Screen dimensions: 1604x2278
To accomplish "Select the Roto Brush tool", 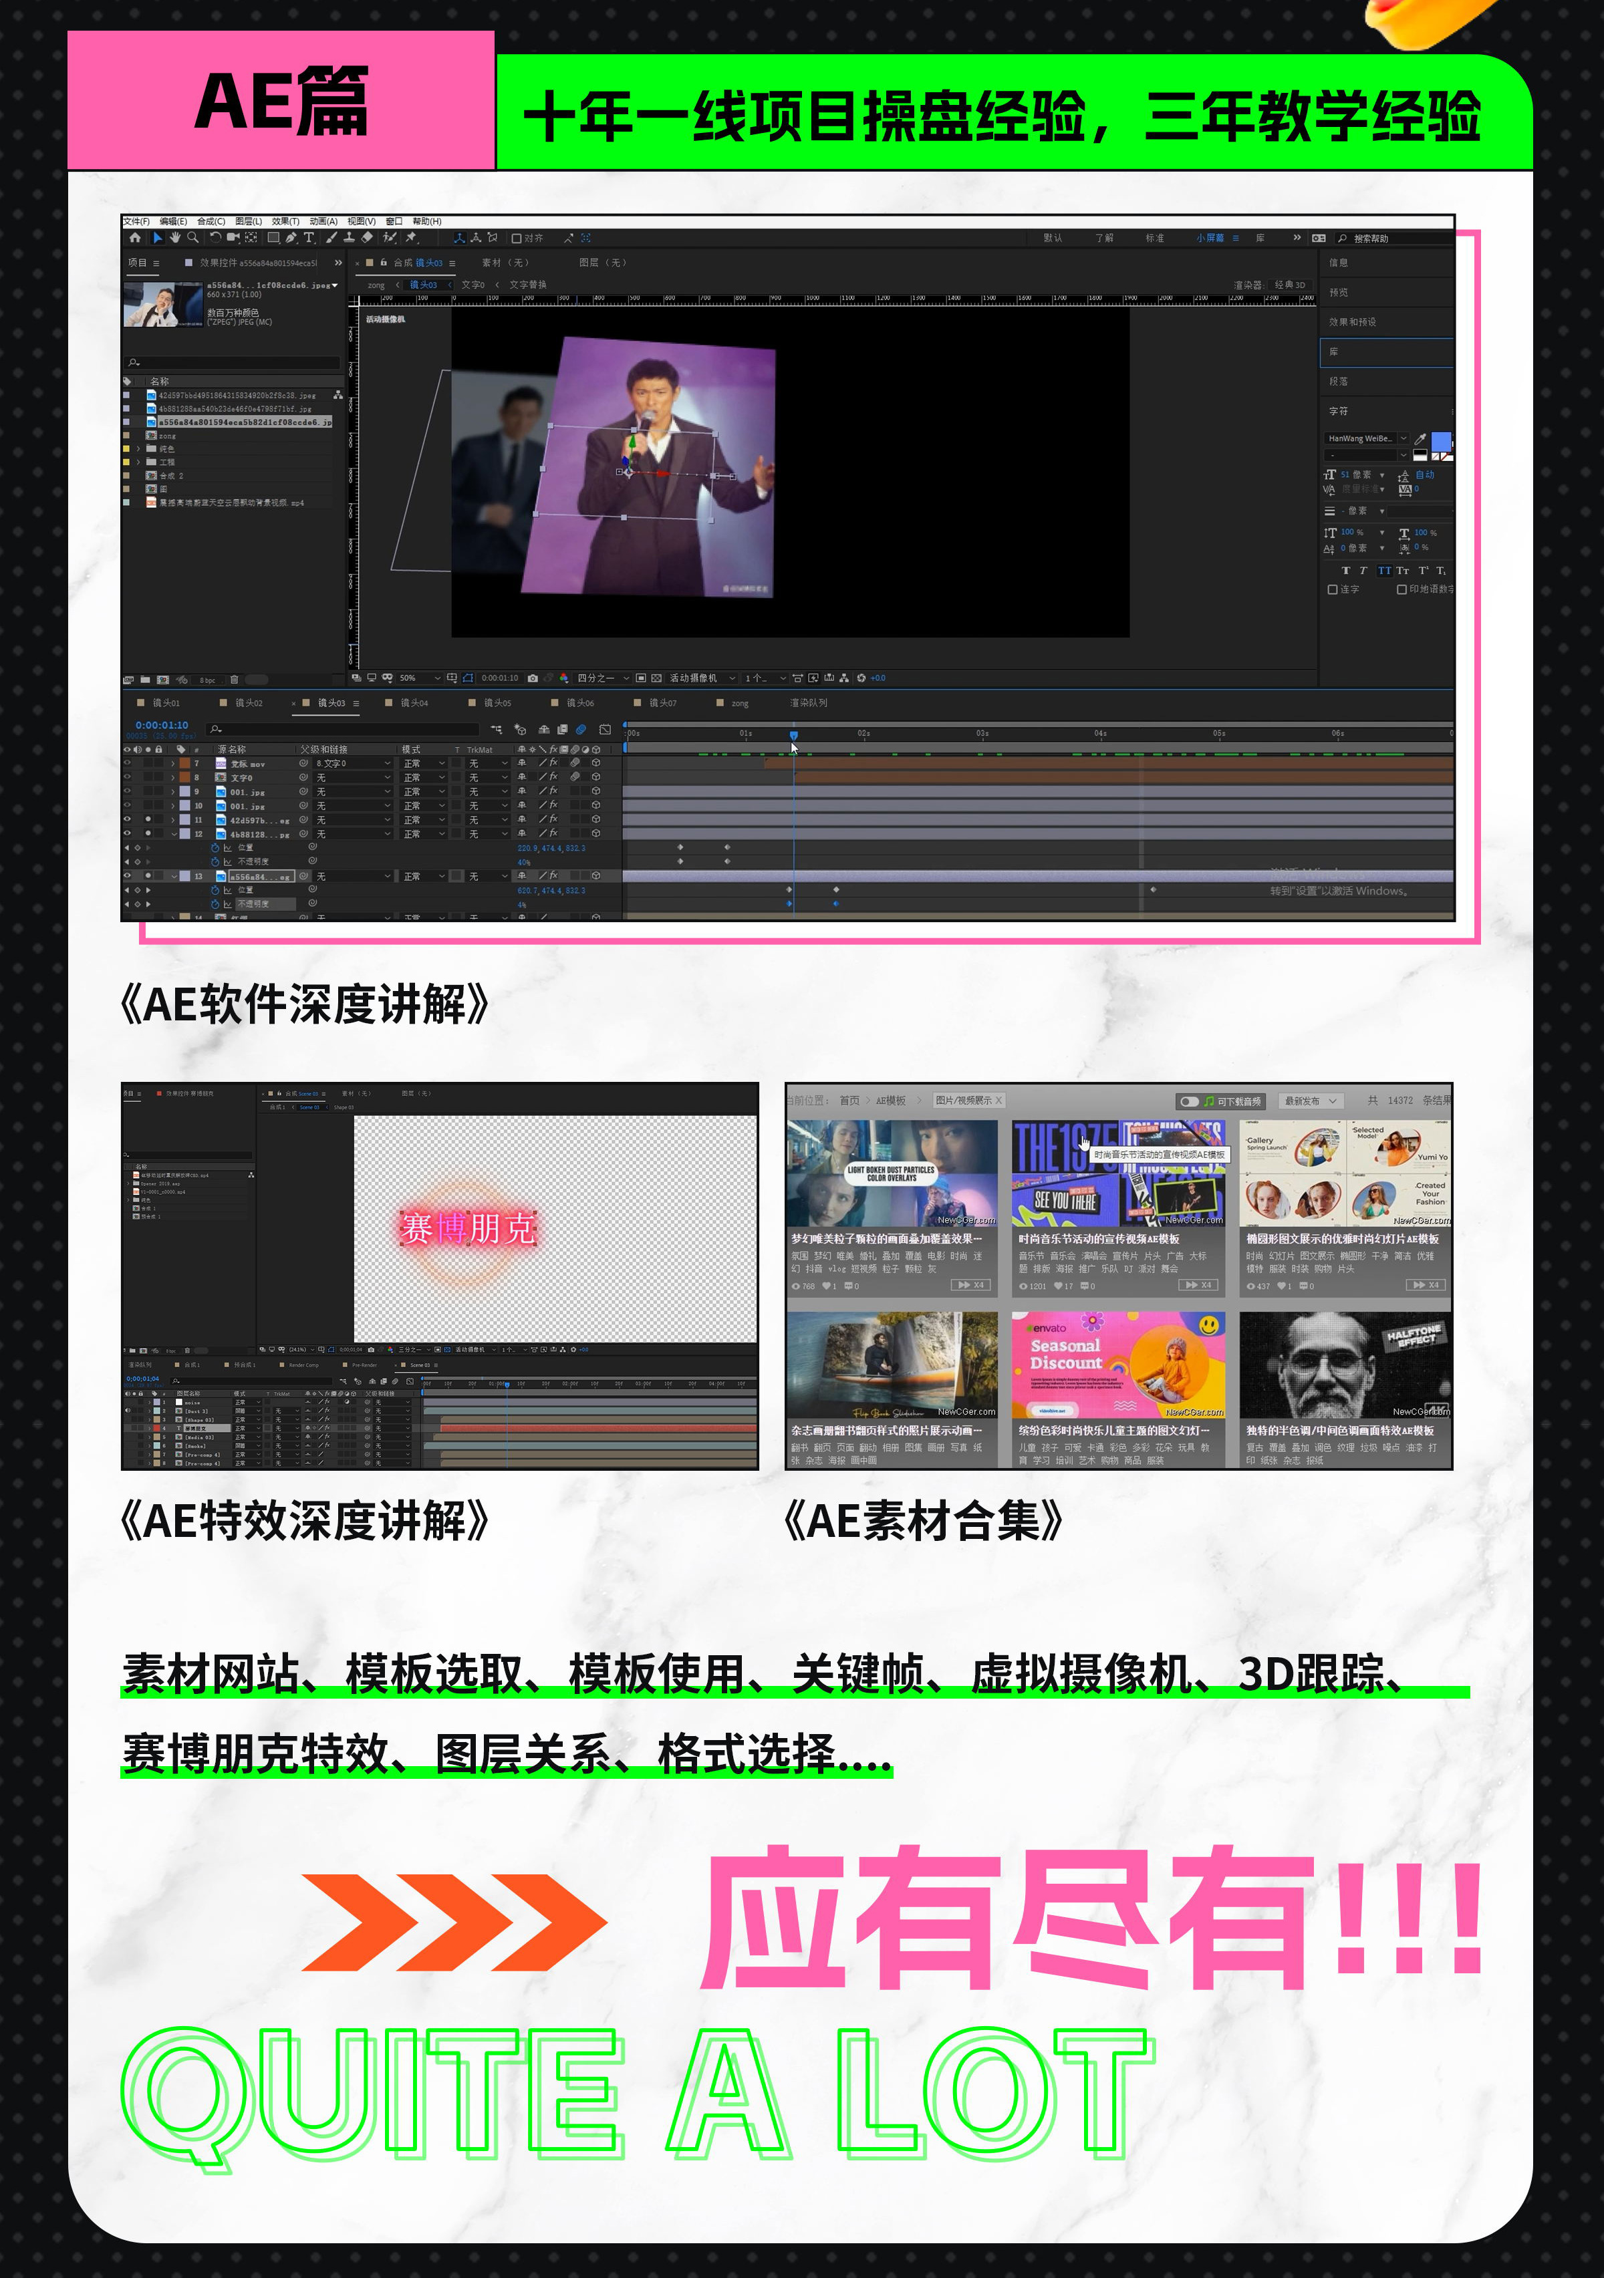I will (x=390, y=238).
